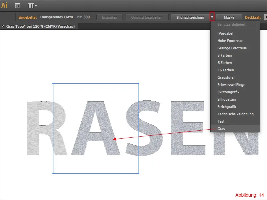Open the arrange documents layout dropdown
267x200 pixels.
(32, 6)
